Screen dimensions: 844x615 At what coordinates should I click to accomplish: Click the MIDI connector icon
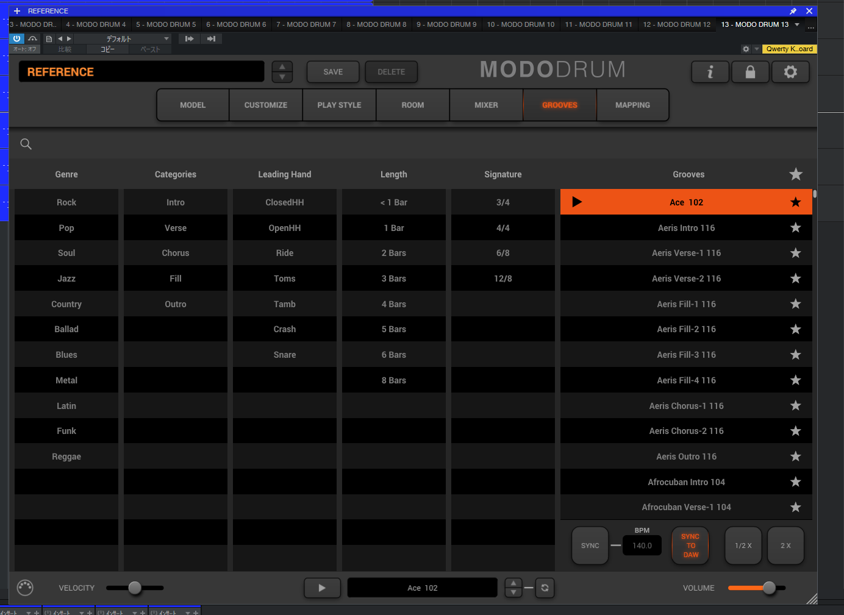tap(25, 588)
